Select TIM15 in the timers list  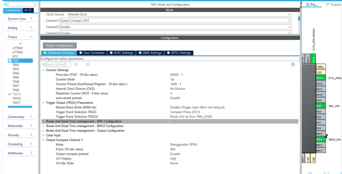click(16, 94)
